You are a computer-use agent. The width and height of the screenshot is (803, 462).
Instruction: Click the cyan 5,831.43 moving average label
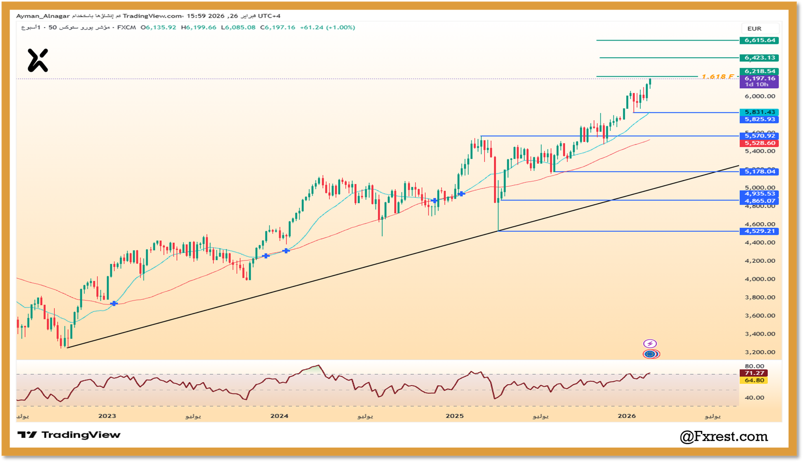[759, 112]
